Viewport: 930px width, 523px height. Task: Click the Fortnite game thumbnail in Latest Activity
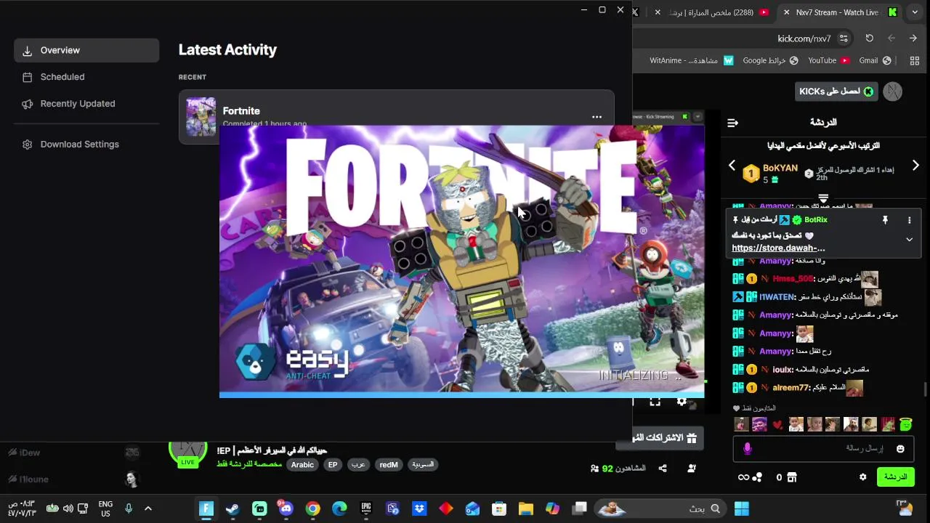(x=201, y=116)
